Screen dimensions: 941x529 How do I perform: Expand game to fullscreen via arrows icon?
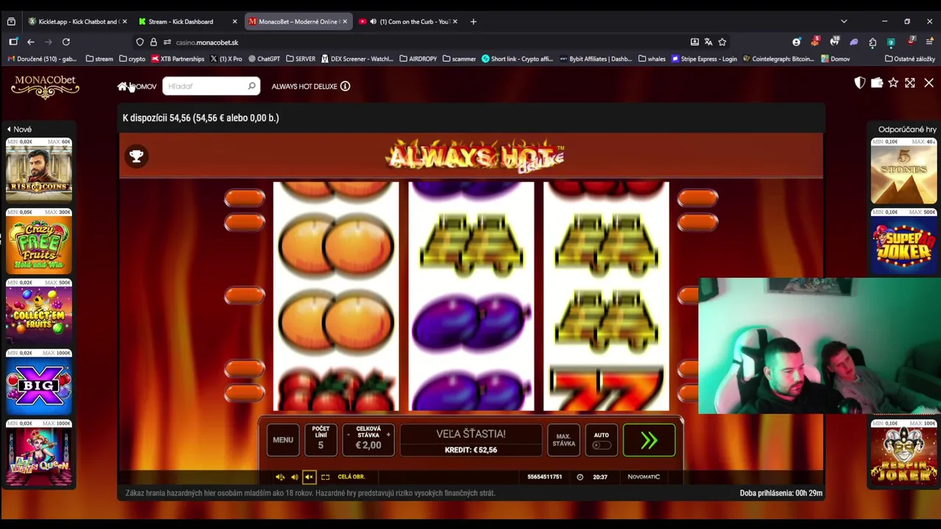910,83
